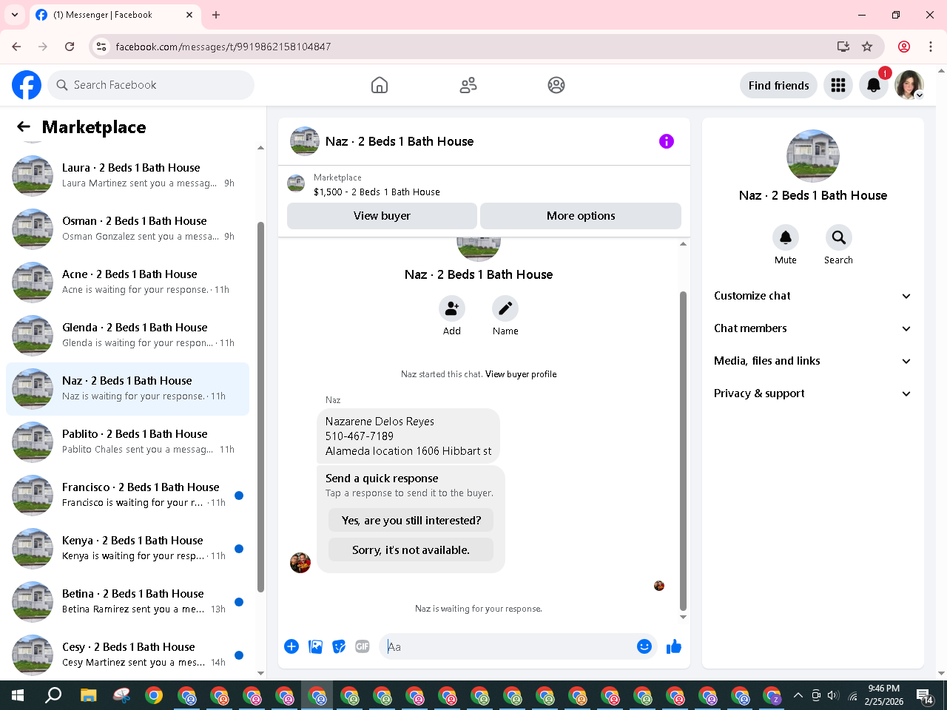Add people to the chat
Viewport: 947px width, 710px height.
(452, 308)
